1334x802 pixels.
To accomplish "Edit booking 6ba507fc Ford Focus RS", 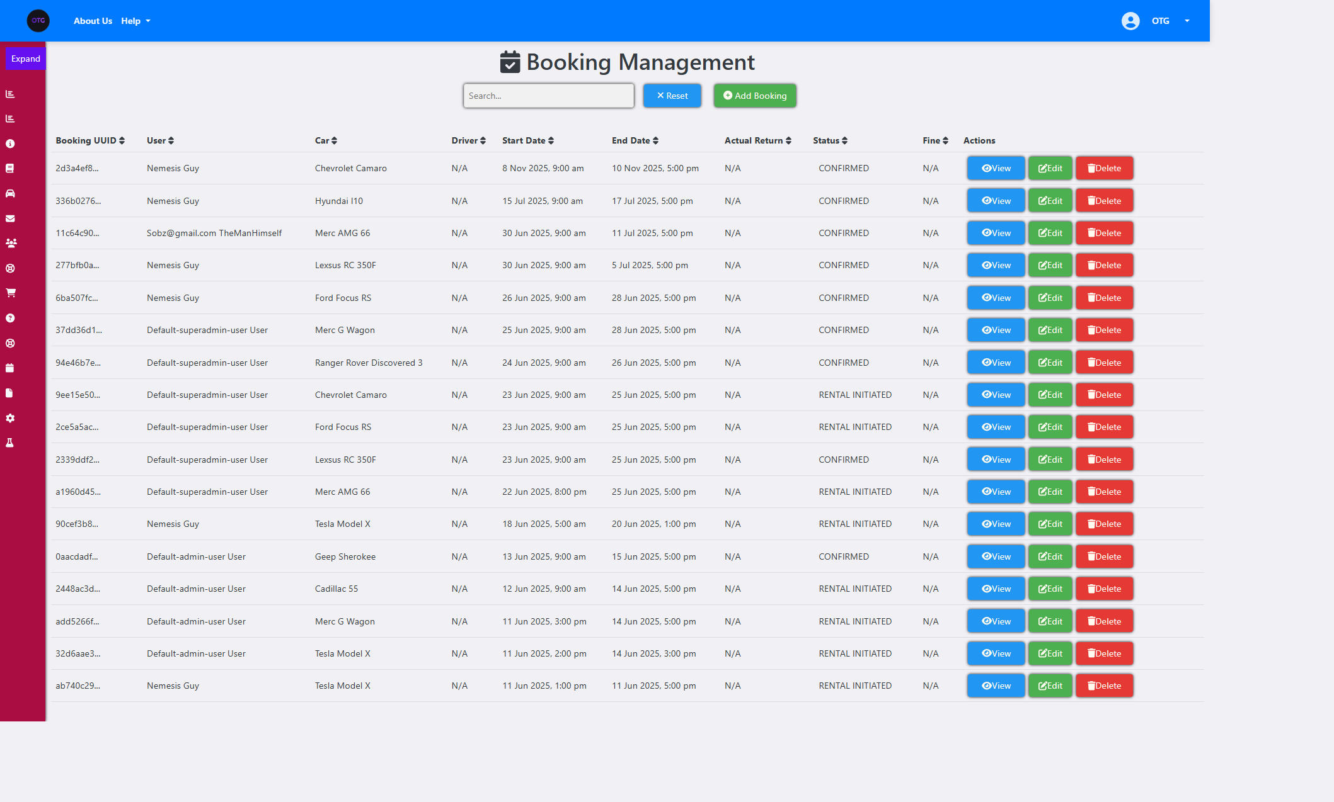I will (1050, 298).
